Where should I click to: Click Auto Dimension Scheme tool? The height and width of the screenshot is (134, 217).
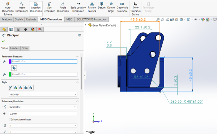tap(8, 9)
